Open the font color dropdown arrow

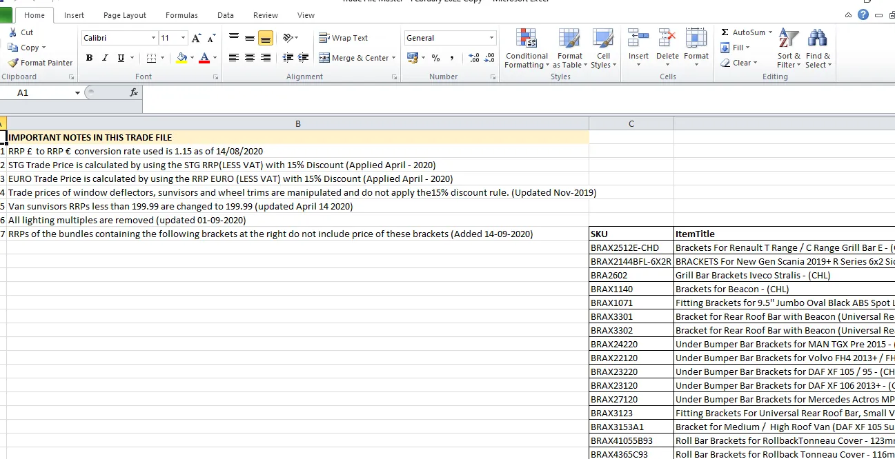click(215, 58)
